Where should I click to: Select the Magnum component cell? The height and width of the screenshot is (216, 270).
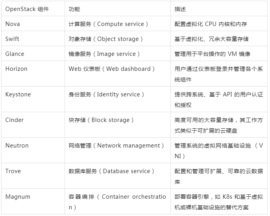pyautogui.click(x=18, y=197)
